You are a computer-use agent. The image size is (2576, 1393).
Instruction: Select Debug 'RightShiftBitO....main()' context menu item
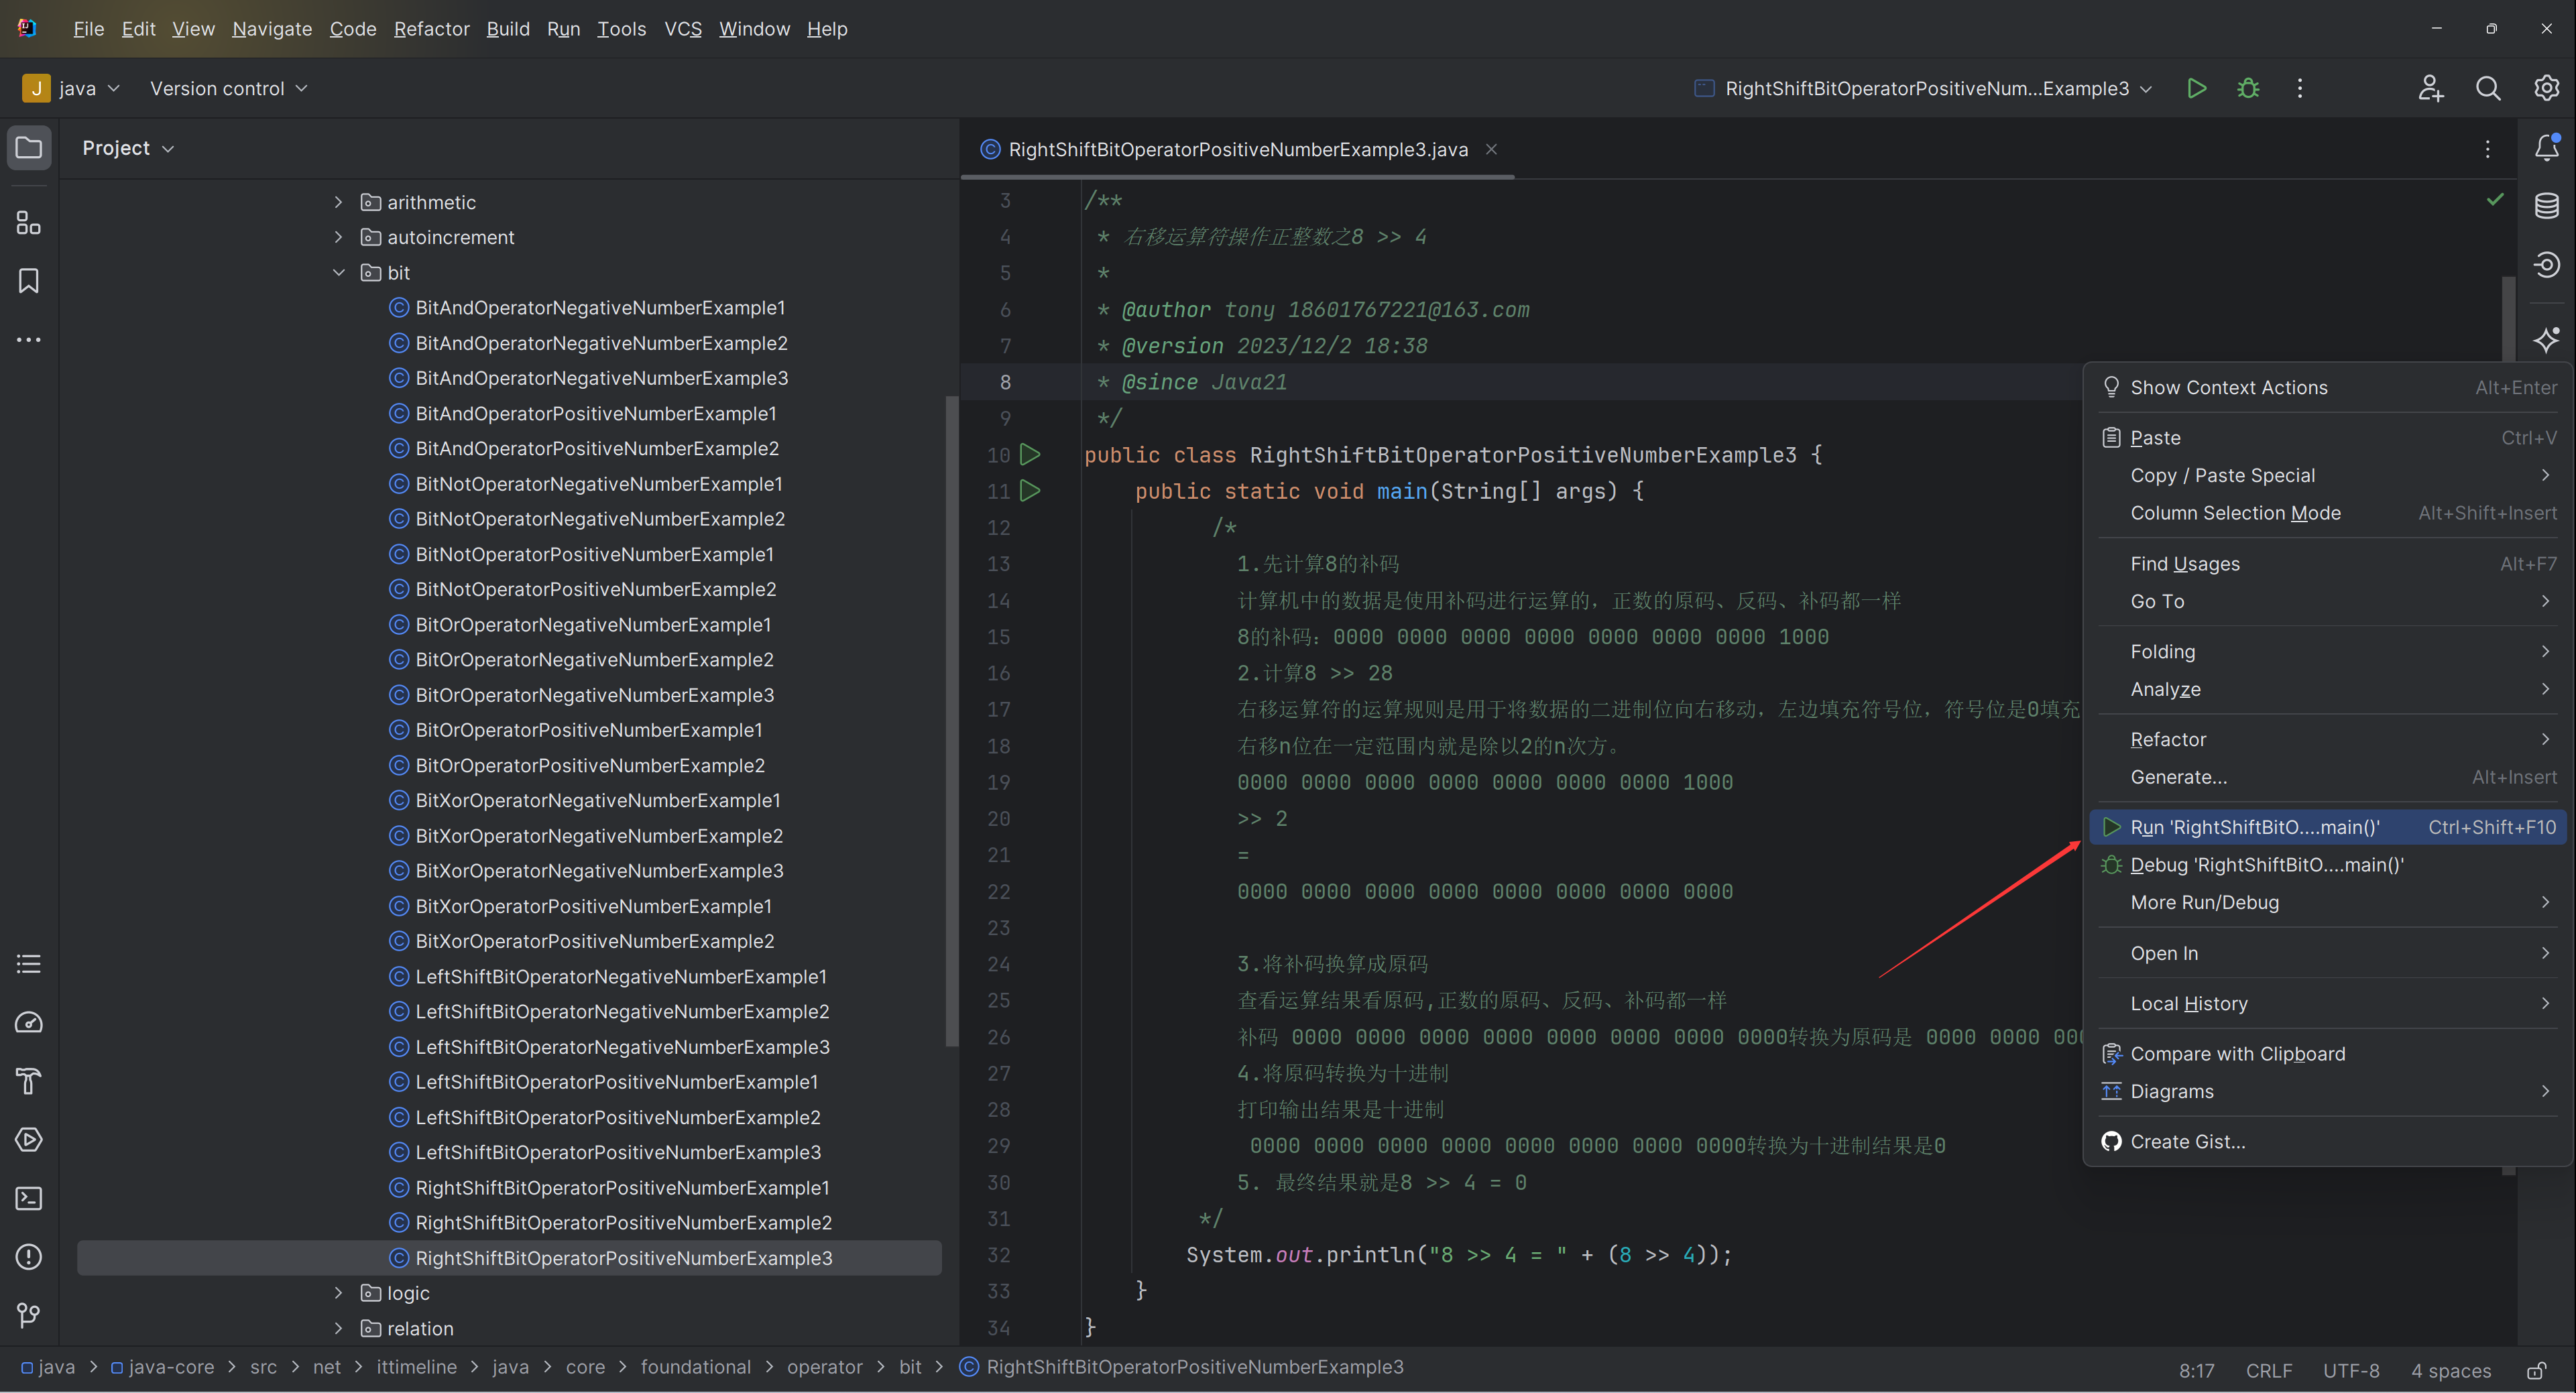2327,865
